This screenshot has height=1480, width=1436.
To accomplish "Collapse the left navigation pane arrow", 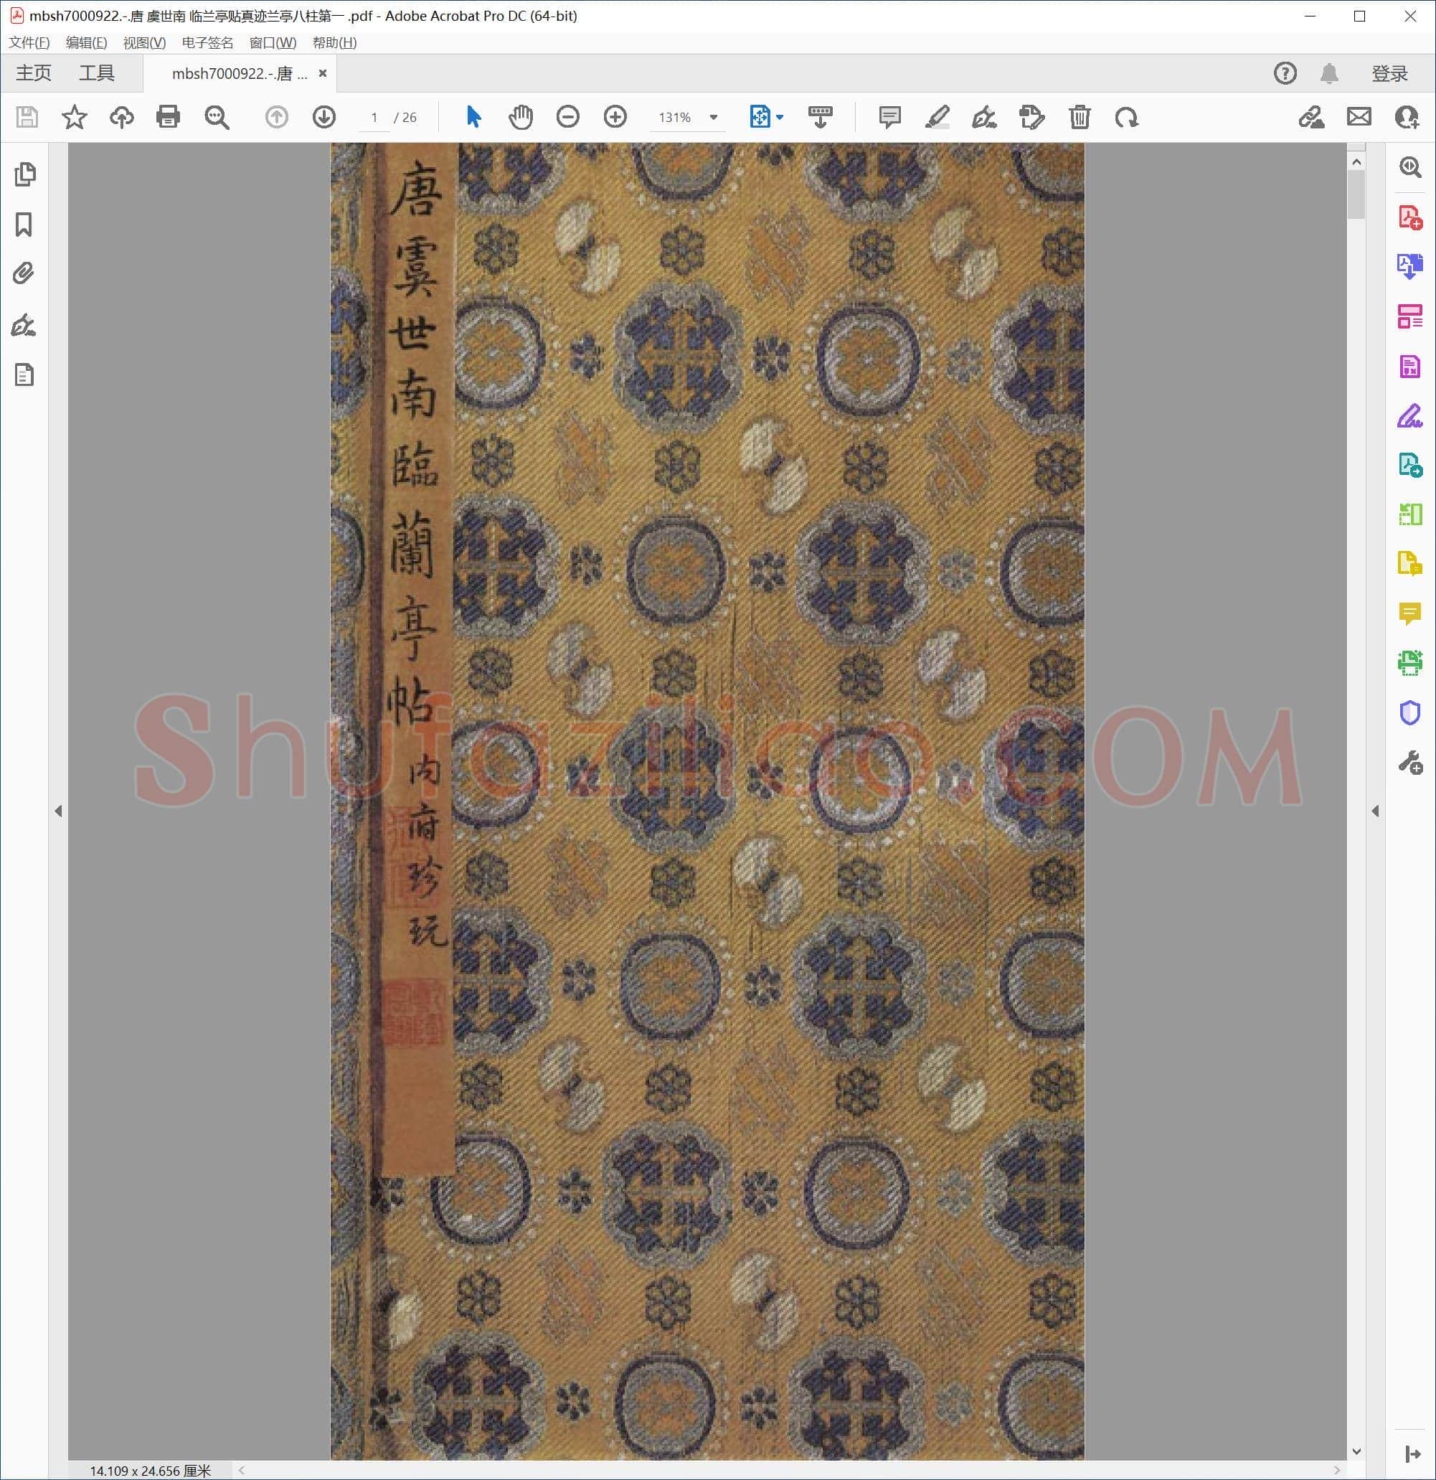I will pos(58,811).
